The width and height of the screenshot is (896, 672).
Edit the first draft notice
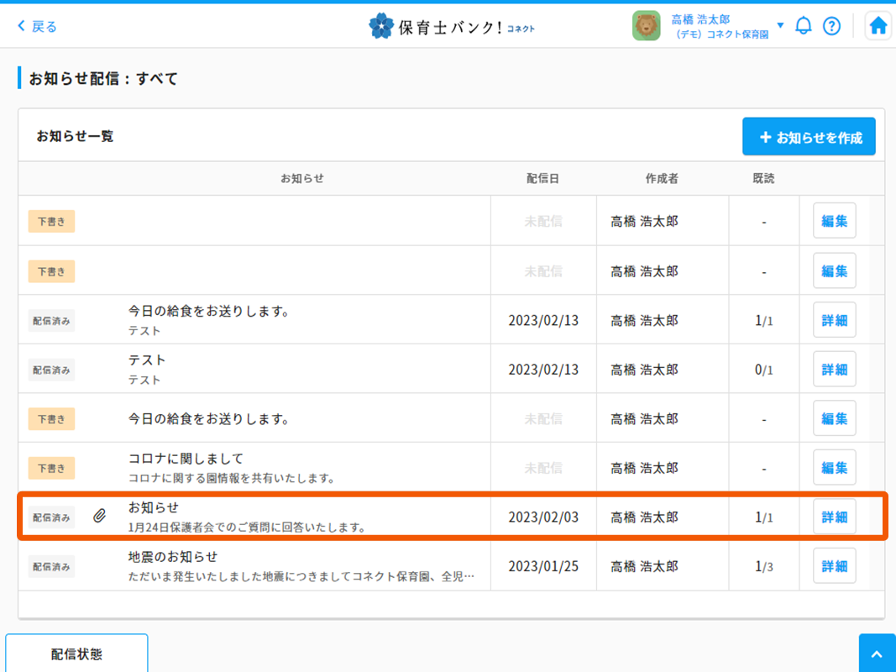tap(834, 222)
